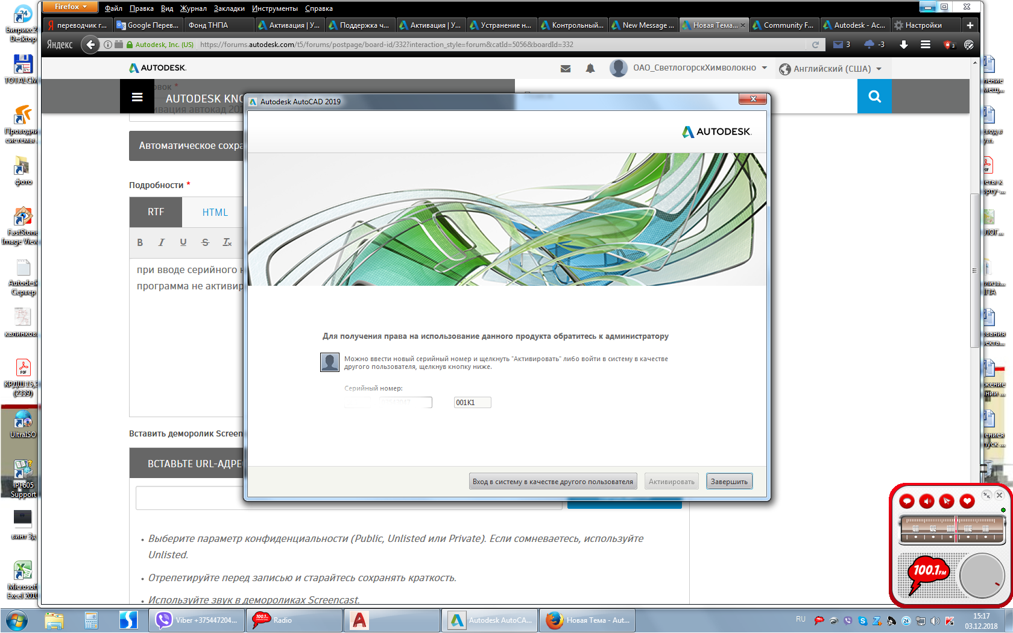The image size is (1013, 633).
Task: Switch to the 'New Message' browser tab
Action: point(643,25)
